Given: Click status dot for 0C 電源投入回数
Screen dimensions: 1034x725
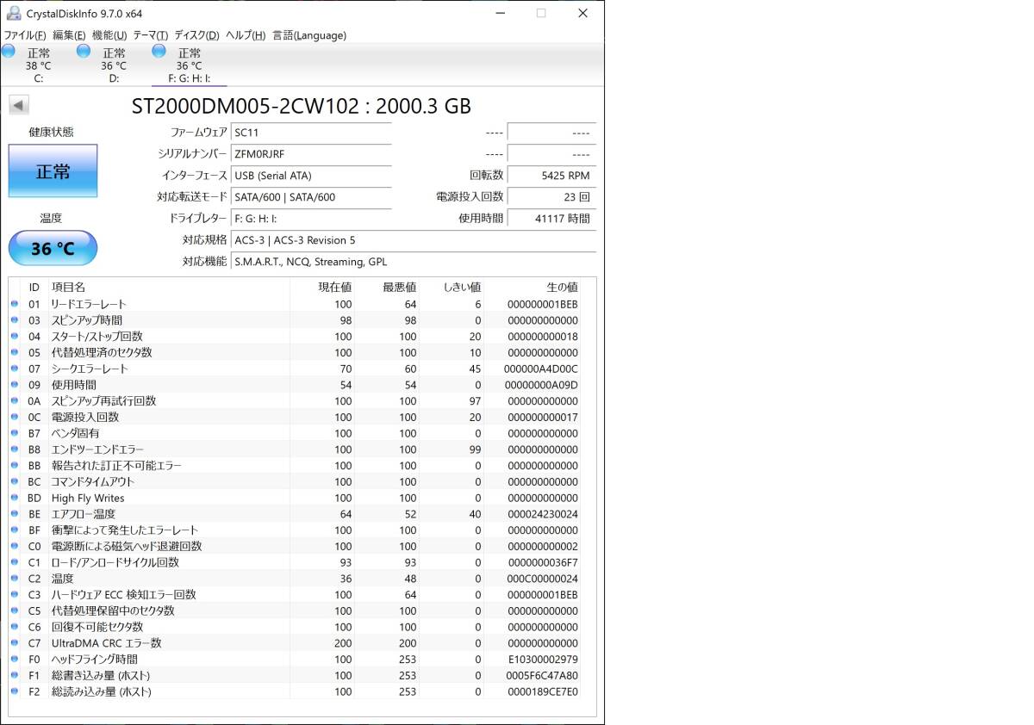Looking at the screenshot, I should click(x=14, y=417).
